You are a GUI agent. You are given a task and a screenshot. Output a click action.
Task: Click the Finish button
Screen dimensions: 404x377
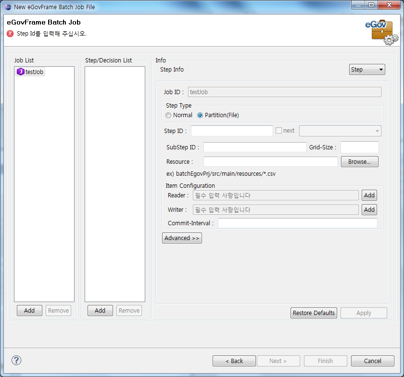(x=326, y=361)
